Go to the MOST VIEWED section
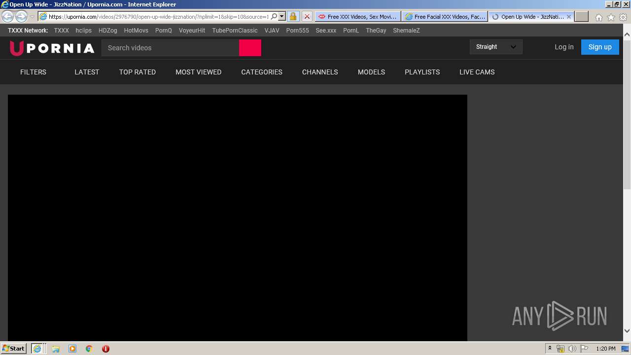Image resolution: width=631 pixels, height=355 pixels. tap(198, 72)
